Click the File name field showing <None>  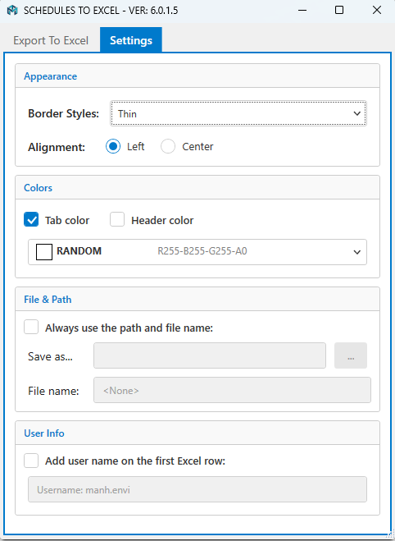click(x=232, y=390)
